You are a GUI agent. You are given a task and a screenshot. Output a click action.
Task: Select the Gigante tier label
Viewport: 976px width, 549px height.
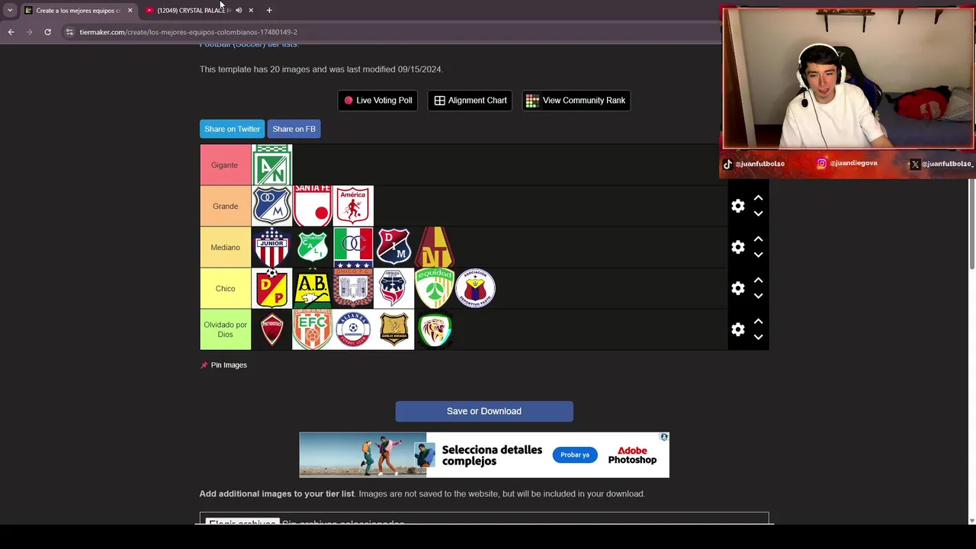click(x=225, y=165)
